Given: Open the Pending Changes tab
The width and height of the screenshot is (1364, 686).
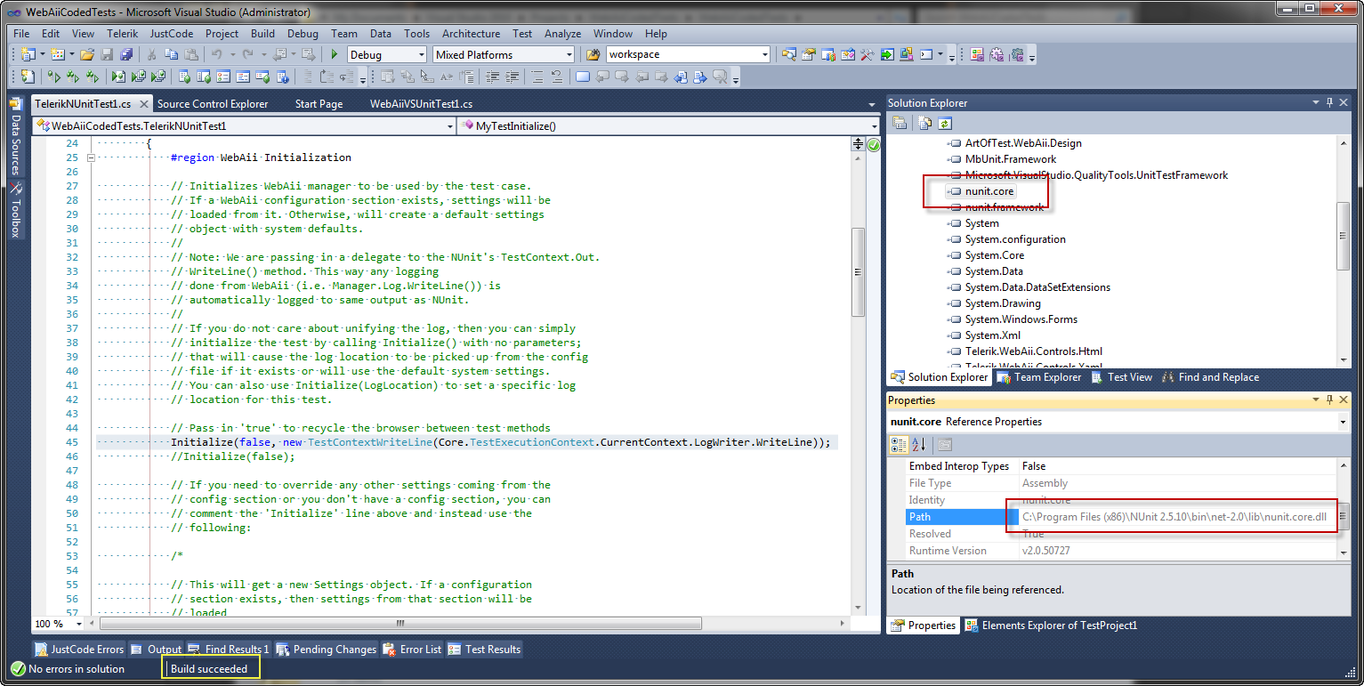Looking at the screenshot, I should [326, 650].
